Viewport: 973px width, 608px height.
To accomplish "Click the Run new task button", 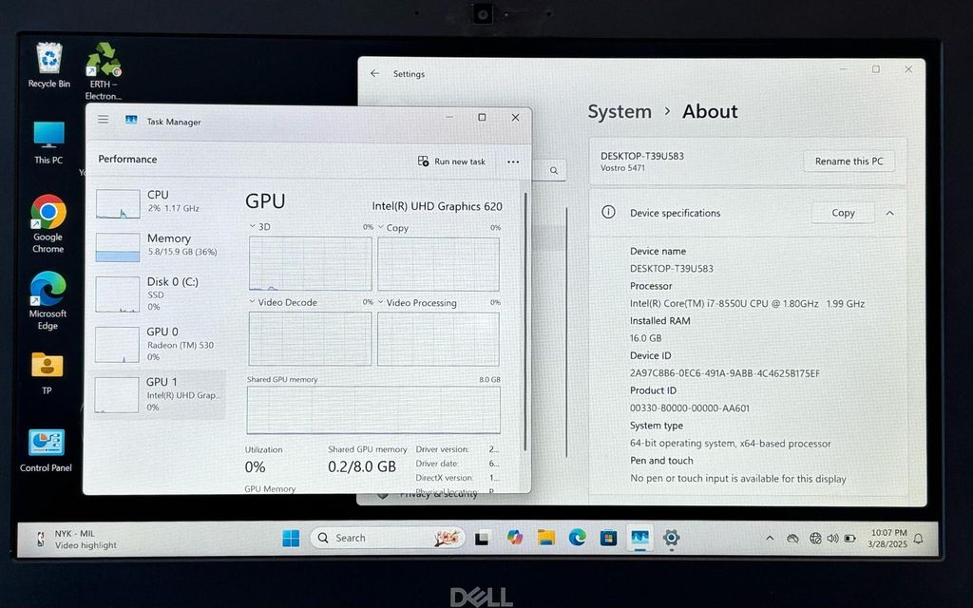I will pyautogui.click(x=451, y=161).
